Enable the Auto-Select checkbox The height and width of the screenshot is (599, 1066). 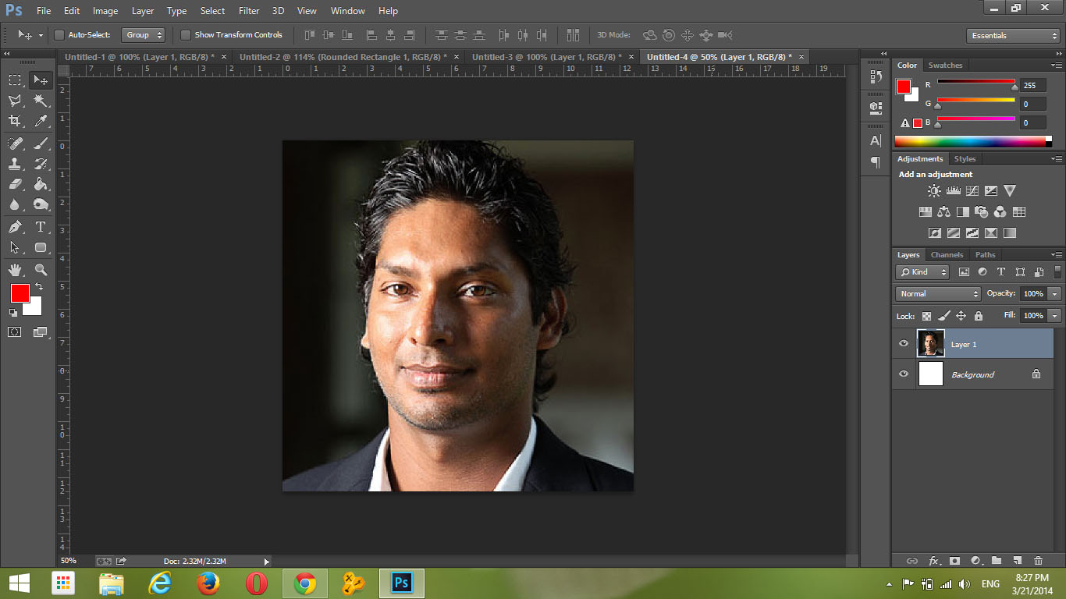coord(59,35)
